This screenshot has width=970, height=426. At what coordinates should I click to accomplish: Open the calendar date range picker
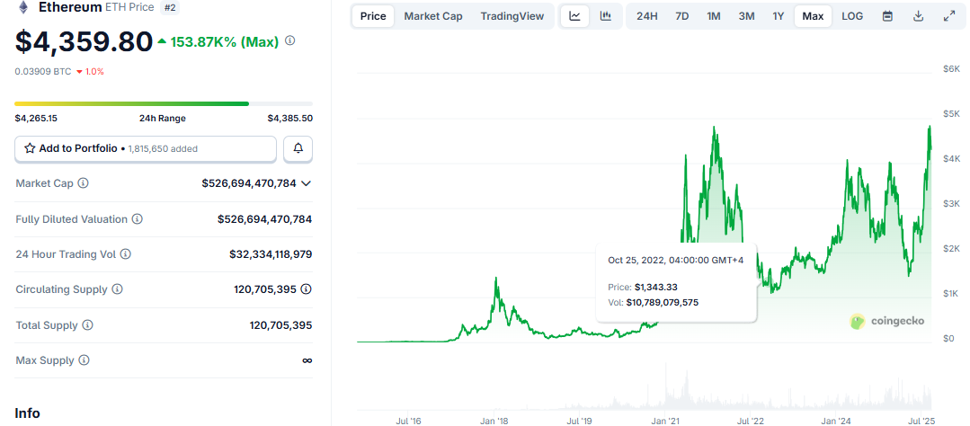point(887,16)
